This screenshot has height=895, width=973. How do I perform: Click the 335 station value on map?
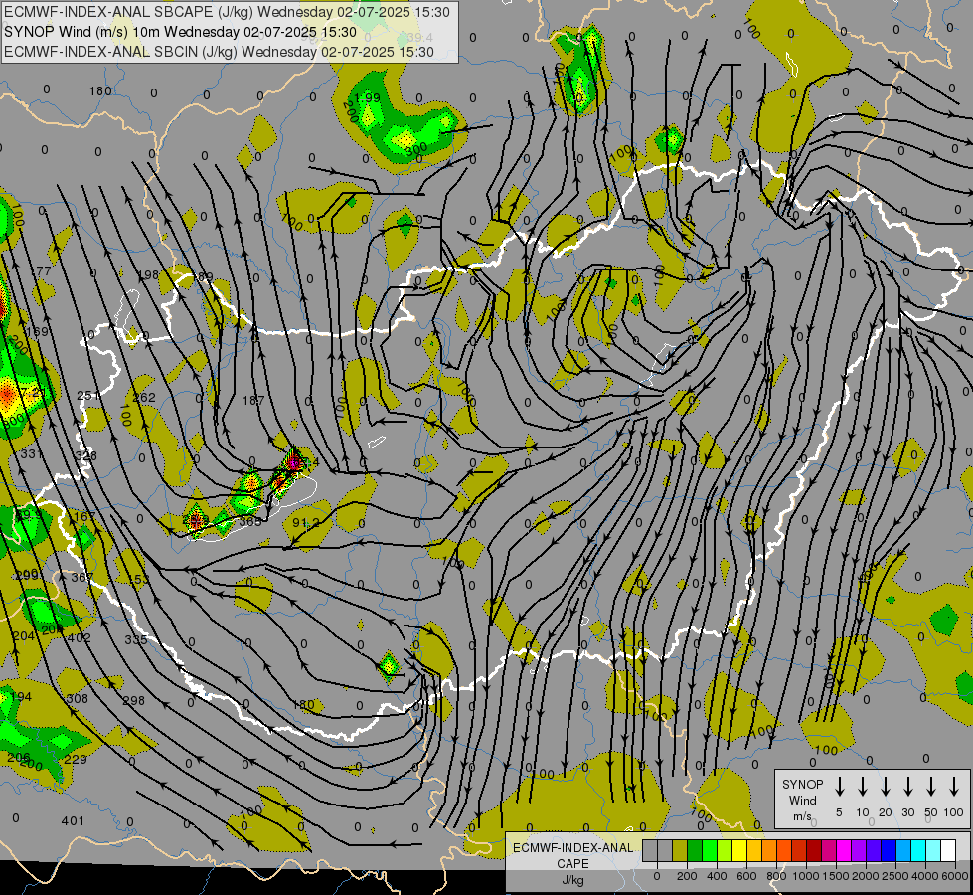pyautogui.click(x=136, y=639)
